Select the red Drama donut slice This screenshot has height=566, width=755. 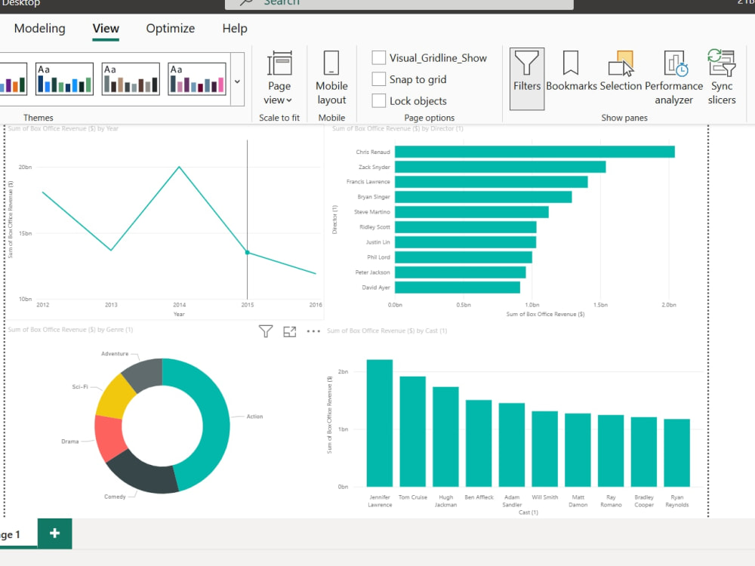coord(109,438)
